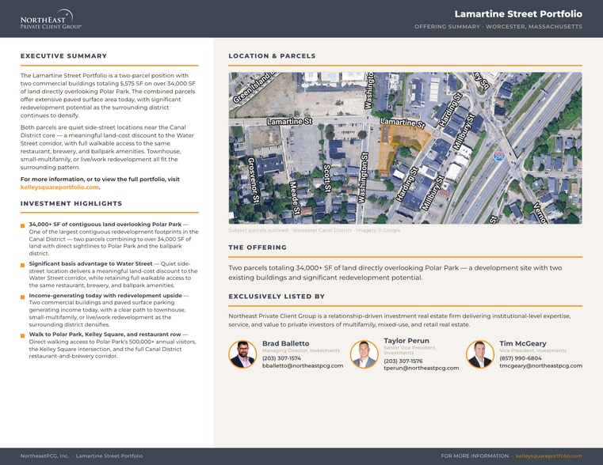
Task: Click Tim McGeary's headshot photo
Action: 480,354
